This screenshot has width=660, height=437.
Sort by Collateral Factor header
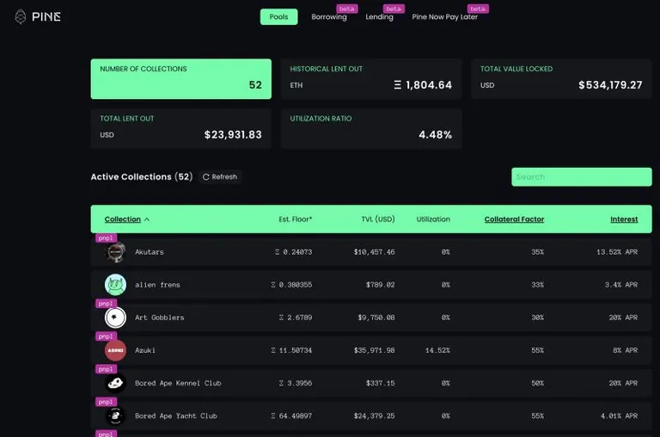tap(514, 219)
